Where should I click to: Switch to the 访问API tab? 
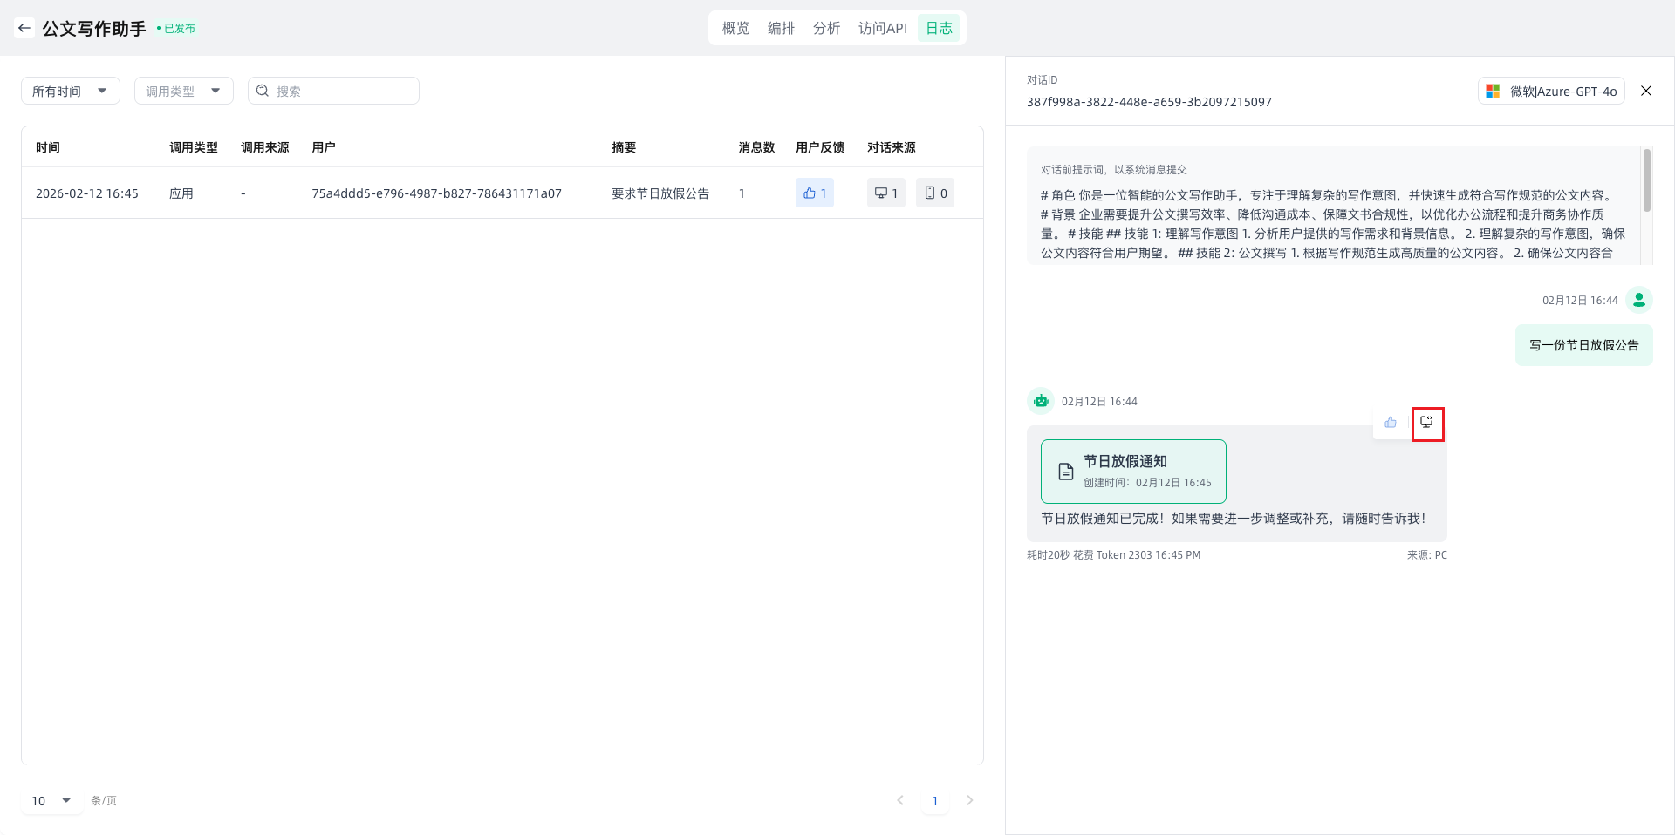[x=882, y=28]
